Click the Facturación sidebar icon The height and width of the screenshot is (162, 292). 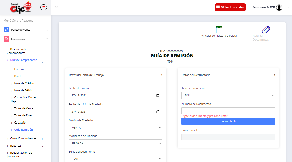tap(6, 39)
